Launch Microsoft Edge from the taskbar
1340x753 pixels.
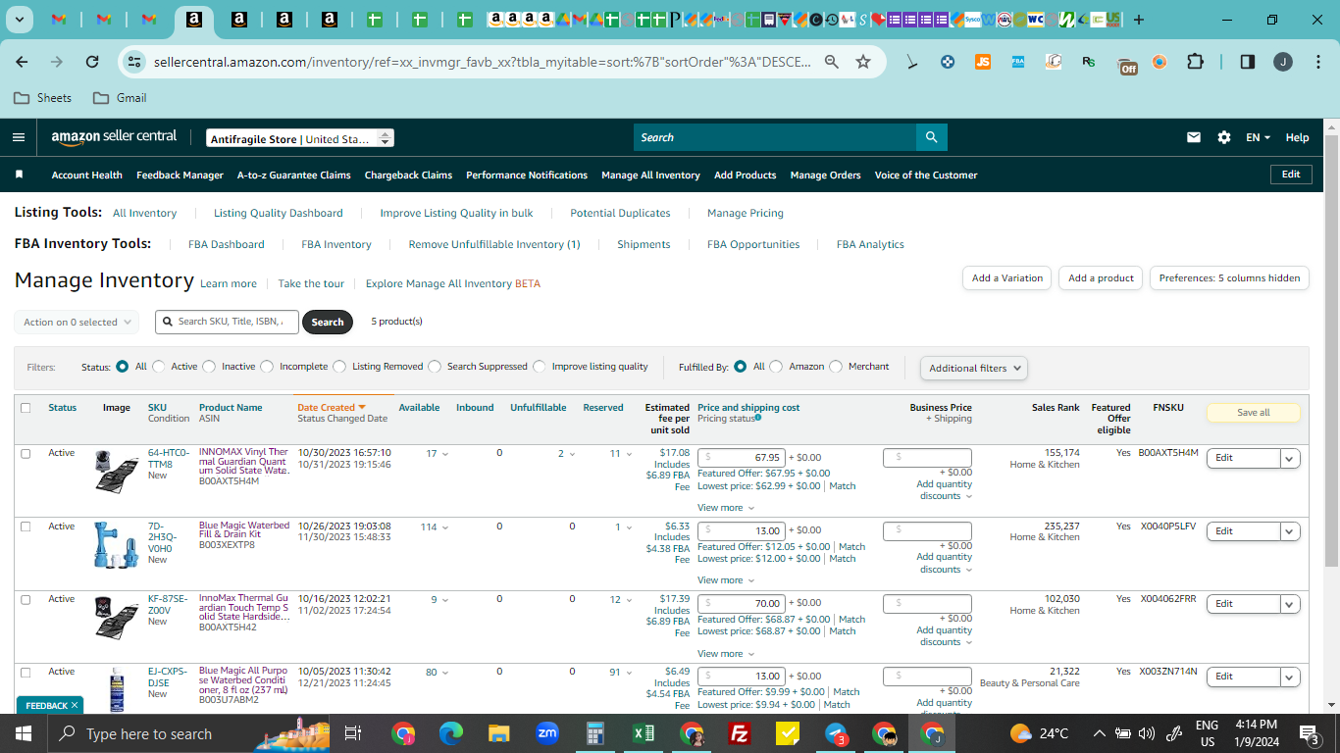pyautogui.click(x=450, y=733)
